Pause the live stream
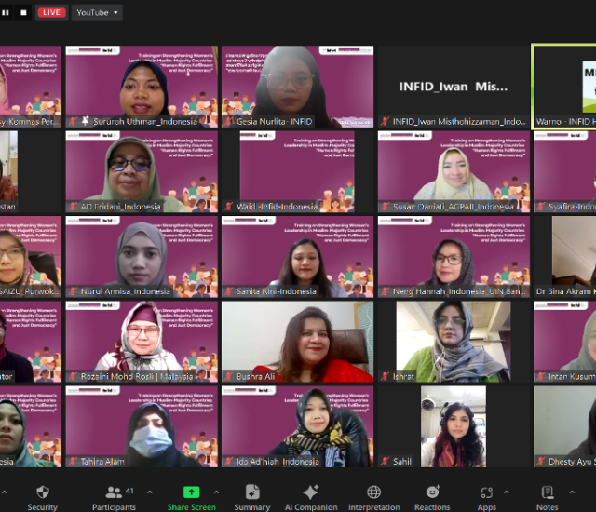596x512 pixels. pos(6,12)
